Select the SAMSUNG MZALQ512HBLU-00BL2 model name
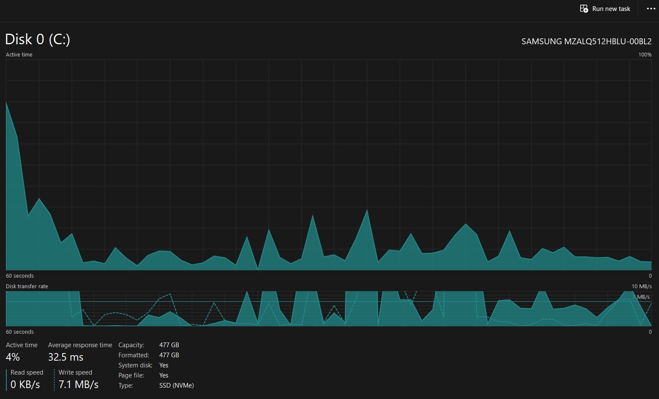 tap(586, 41)
